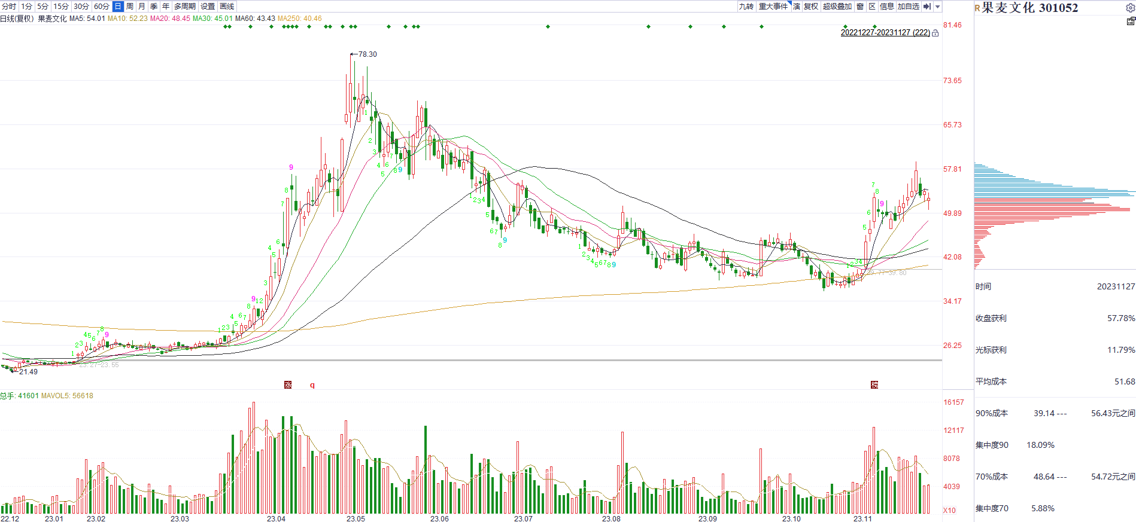Click the 平均成本 51.68 value
The height and width of the screenshot is (522, 1136).
pyautogui.click(x=1125, y=382)
